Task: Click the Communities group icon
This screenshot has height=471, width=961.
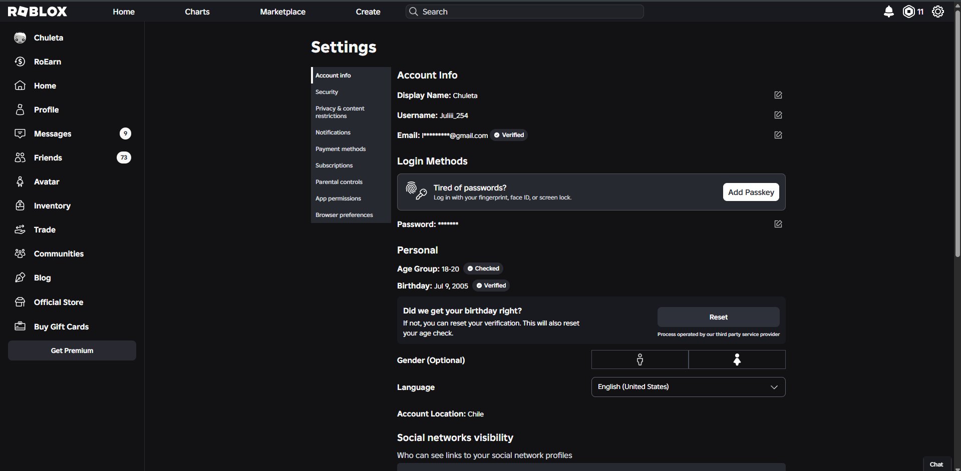Action: [x=20, y=254]
